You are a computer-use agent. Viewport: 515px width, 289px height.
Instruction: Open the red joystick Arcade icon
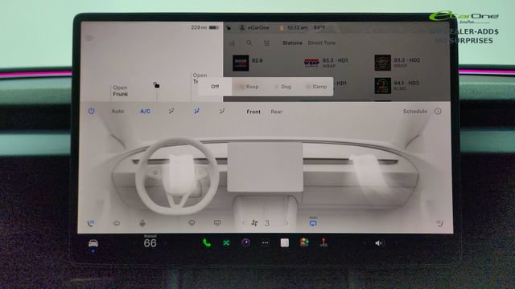click(323, 242)
